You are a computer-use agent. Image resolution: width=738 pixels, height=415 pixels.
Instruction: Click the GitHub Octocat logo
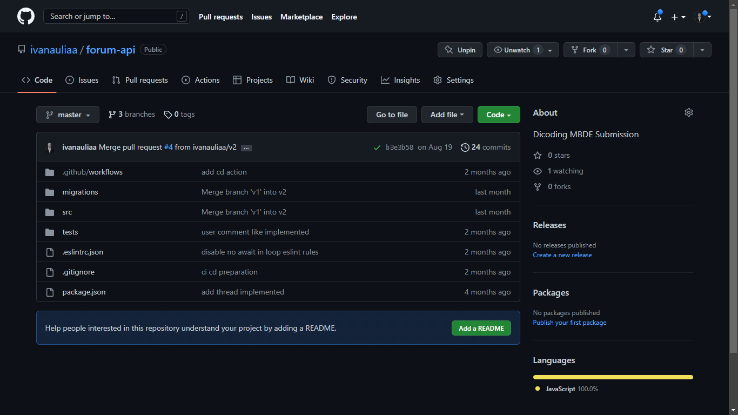[x=26, y=16]
